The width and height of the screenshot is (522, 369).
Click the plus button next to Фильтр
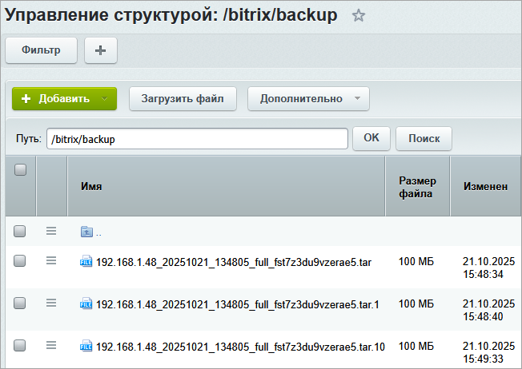101,50
